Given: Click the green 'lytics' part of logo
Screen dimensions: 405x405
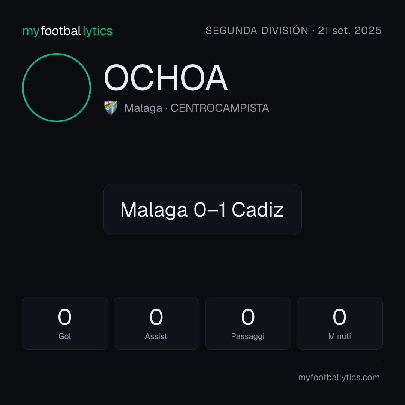Looking at the screenshot, I should 97,31.
